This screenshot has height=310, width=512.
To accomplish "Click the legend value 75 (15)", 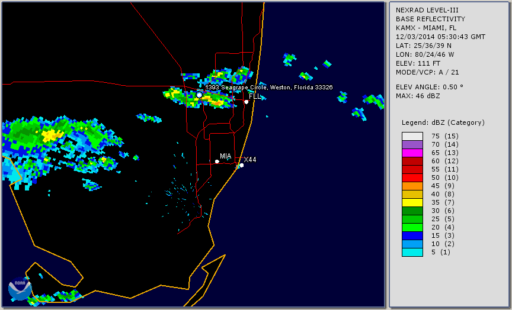I will coord(444,136).
